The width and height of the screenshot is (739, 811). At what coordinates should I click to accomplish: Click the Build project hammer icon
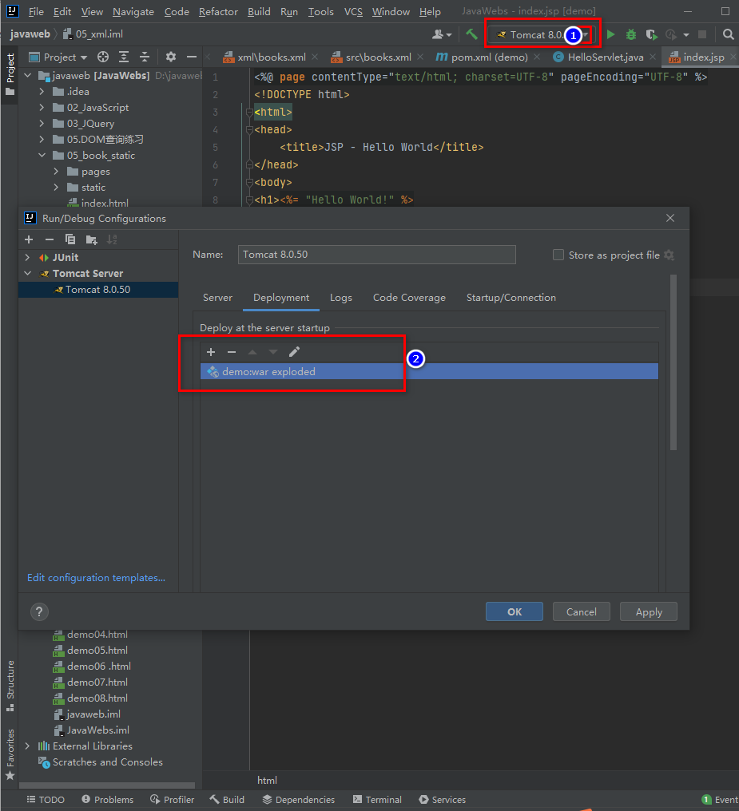tap(471, 34)
